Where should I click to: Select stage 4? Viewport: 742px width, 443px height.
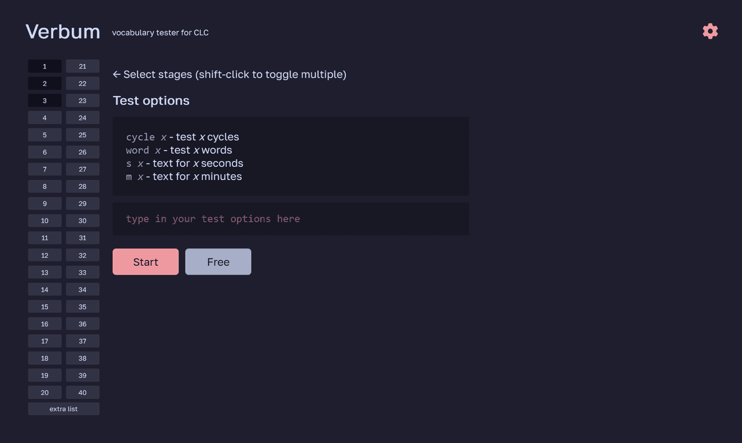coord(45,118)
